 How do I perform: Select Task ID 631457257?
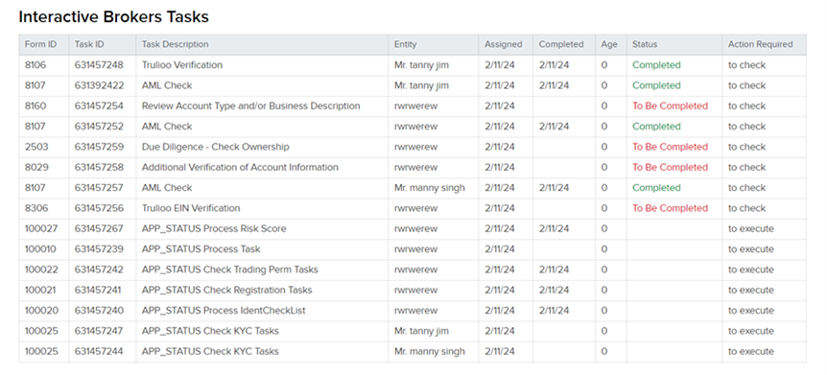pos(99,188)
